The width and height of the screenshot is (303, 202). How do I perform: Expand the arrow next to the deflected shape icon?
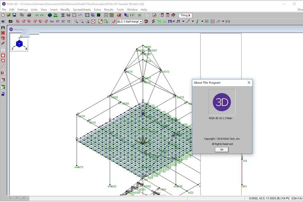(223, 21)
